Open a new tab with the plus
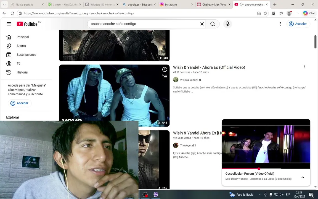Image resolution: width=318 pixels, height=199 pixels. point(275,4)
